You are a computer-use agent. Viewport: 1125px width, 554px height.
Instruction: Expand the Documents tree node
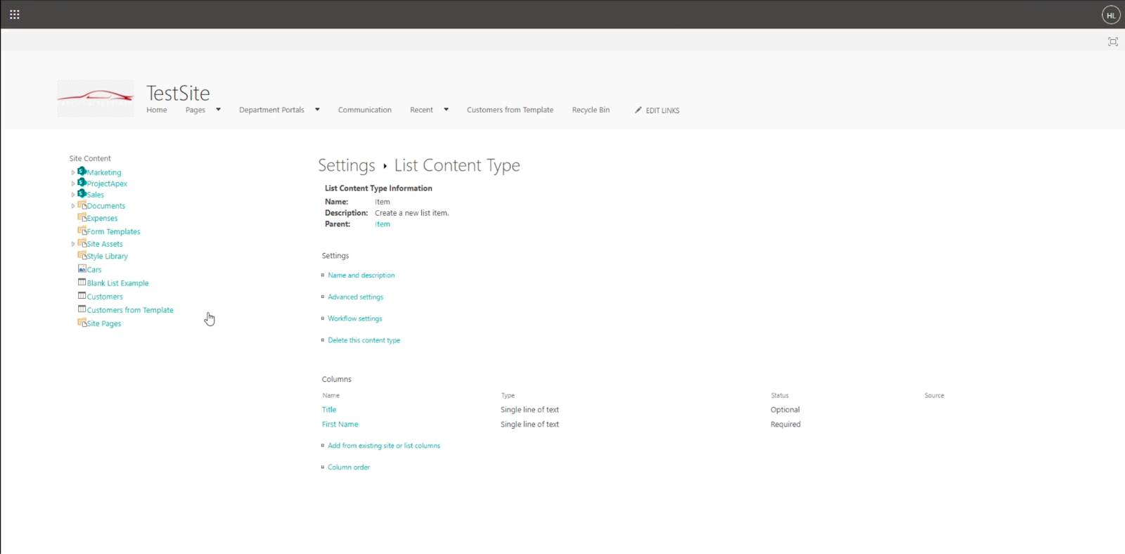coord(72,206)
